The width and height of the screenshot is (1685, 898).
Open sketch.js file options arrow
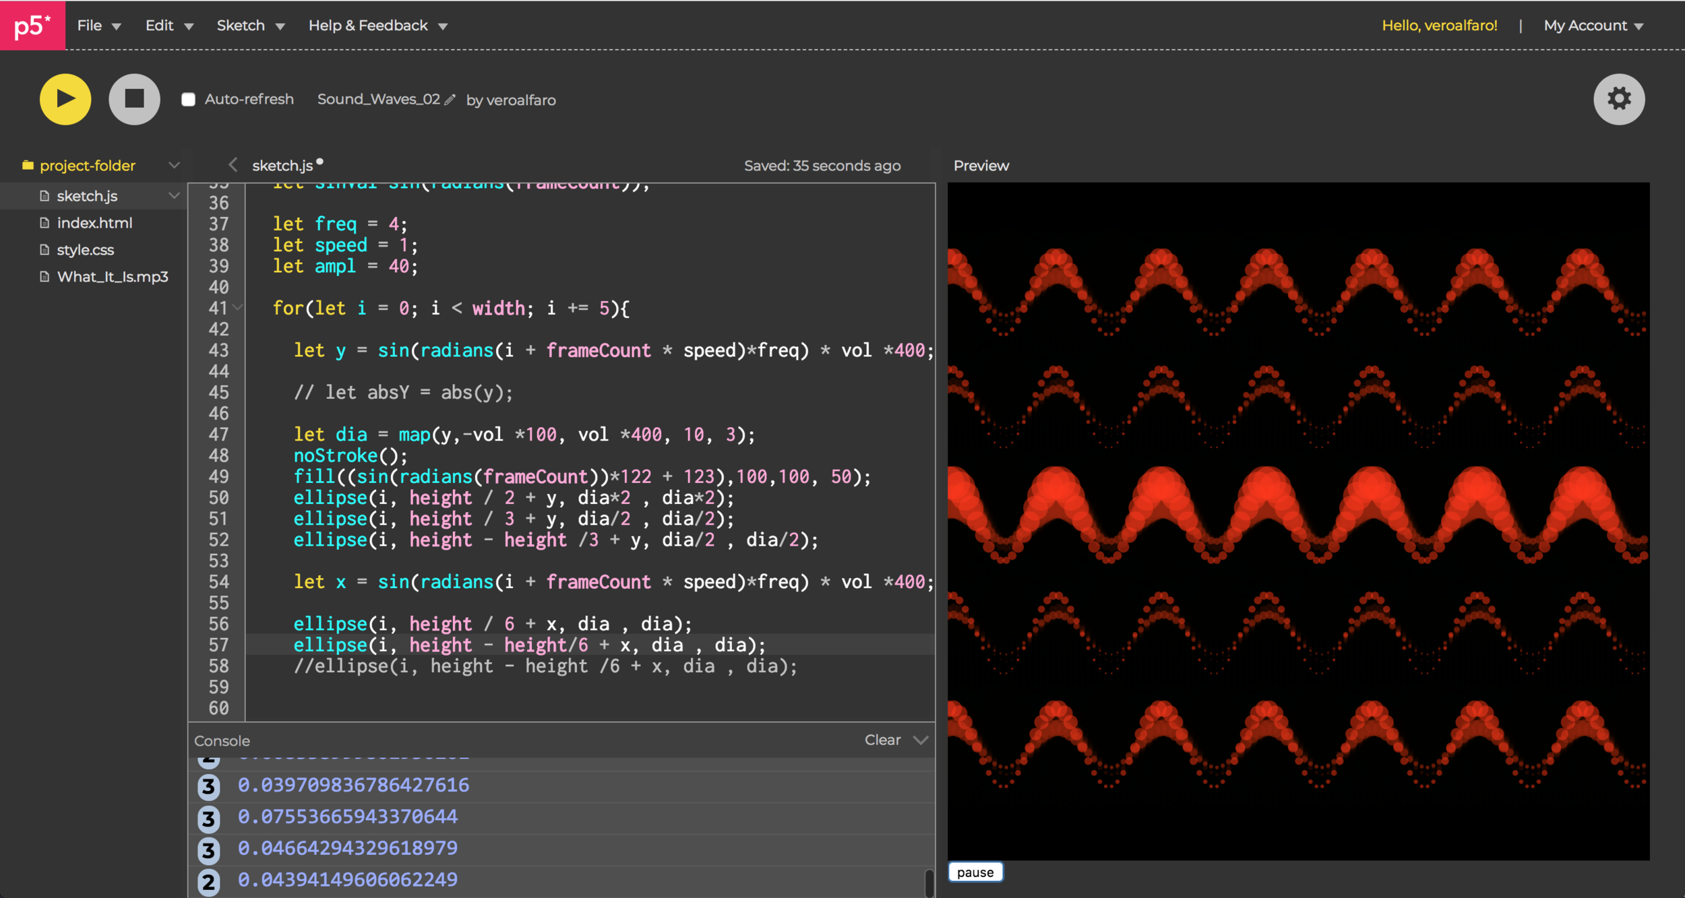pos(174,195)
